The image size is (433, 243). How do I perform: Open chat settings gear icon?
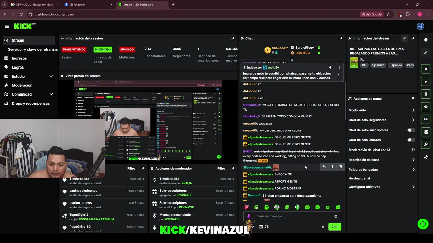click(x=323, y=227)
